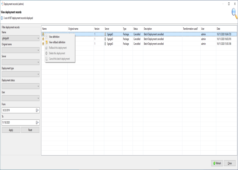Click Cancelled status in 16:03.916 row
This screenshot has height=170, width=238.
pyautogui.click(x=137, y=39)
